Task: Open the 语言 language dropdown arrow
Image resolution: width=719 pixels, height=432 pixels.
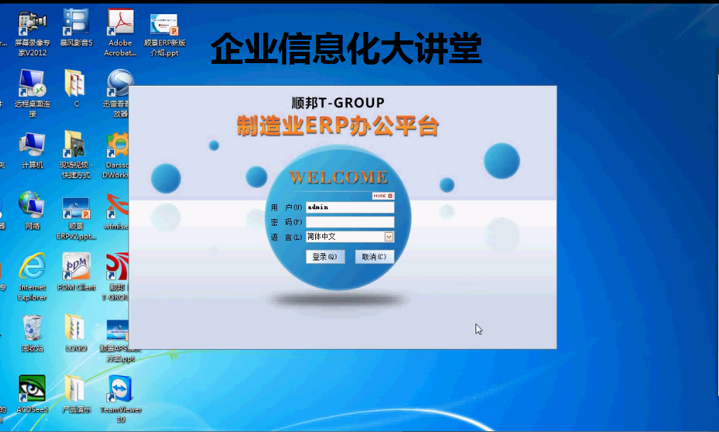Action: [x=389, y=237]
